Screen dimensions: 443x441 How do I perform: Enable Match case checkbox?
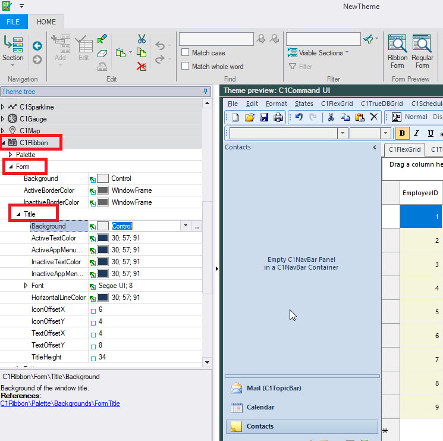pos(186,52)
